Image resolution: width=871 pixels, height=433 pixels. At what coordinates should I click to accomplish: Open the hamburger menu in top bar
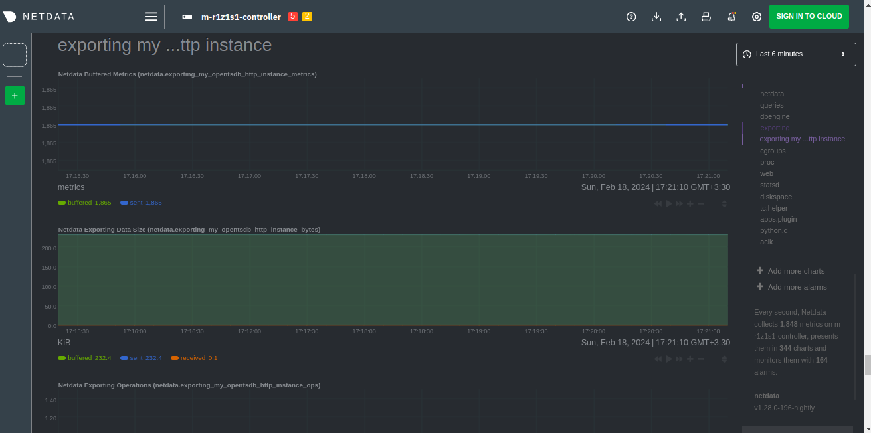click(x=151, y=17)
